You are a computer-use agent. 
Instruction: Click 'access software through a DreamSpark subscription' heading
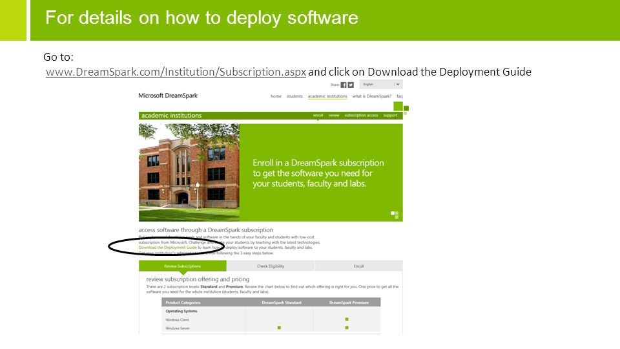point(205,230)
